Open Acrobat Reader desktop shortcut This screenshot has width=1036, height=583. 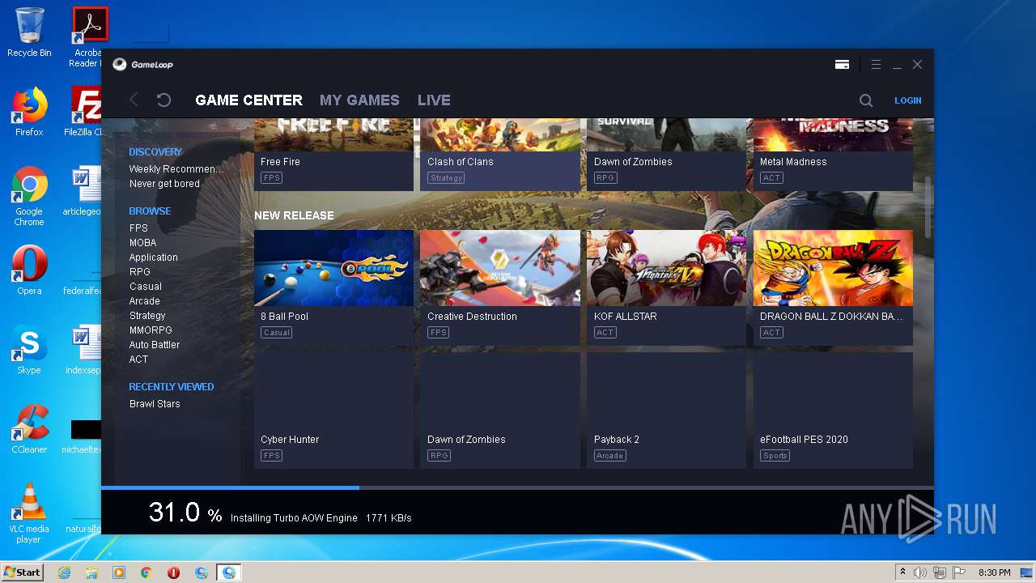tap(87, 37)
